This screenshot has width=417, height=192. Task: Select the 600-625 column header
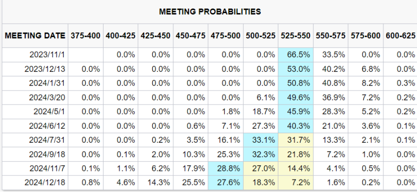[x=400, y=36]
